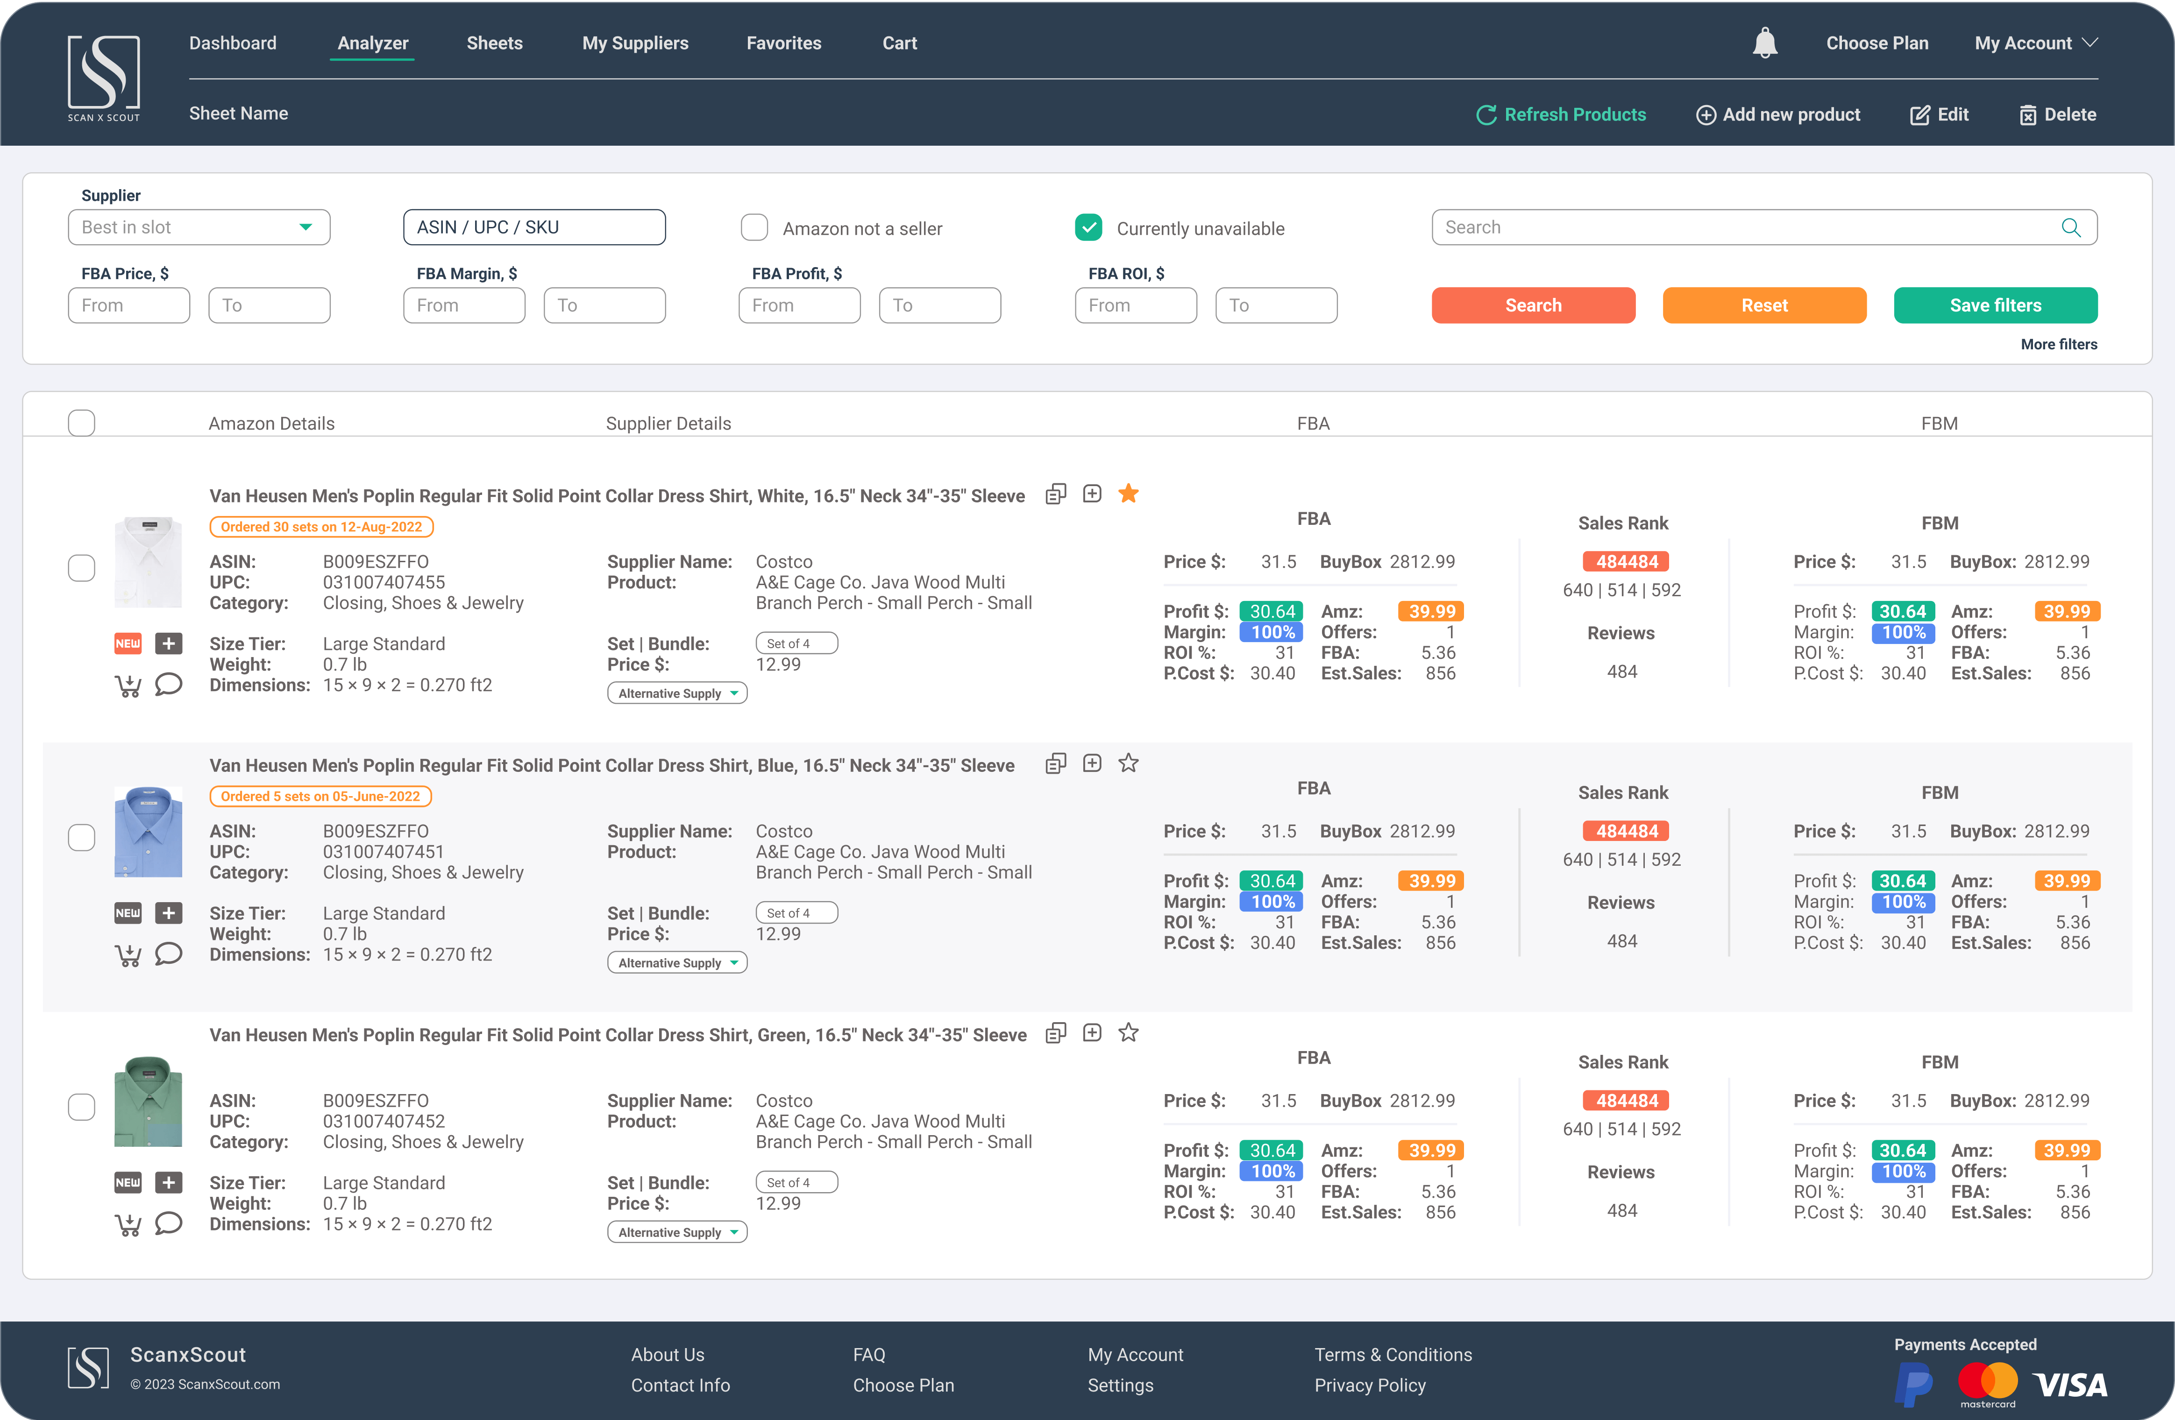Click the filled favorite star on White shirt
Screen dimensions: 2175x1420
(1129, 494)
